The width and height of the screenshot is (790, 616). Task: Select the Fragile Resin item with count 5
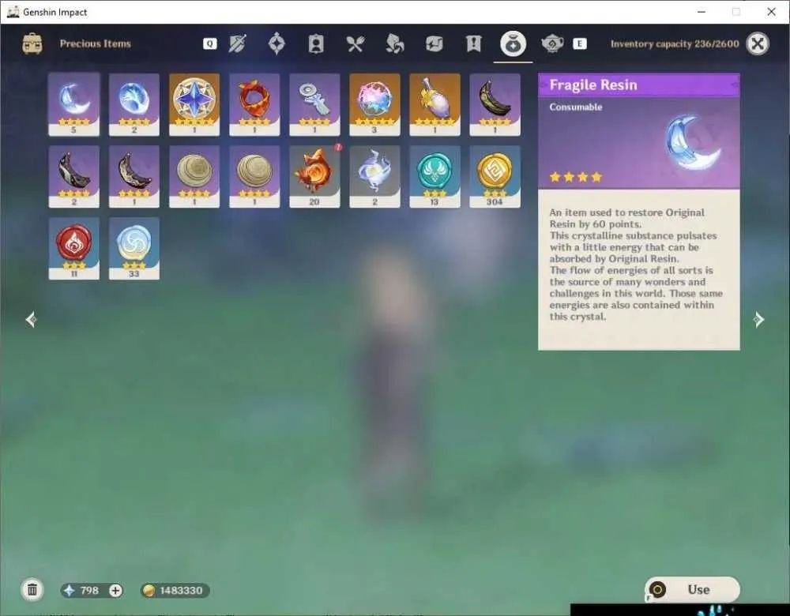(x=74, y=104)
